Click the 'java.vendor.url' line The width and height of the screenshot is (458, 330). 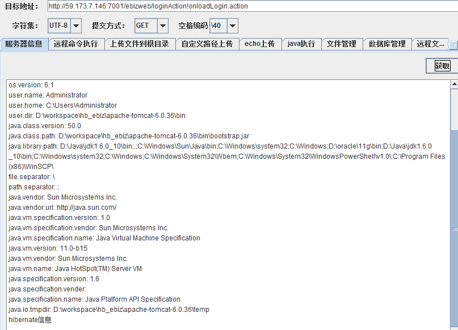[62, 208]
